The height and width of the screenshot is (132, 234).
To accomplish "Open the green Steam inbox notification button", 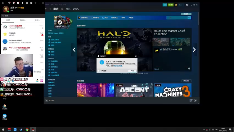I will (171, 5).
